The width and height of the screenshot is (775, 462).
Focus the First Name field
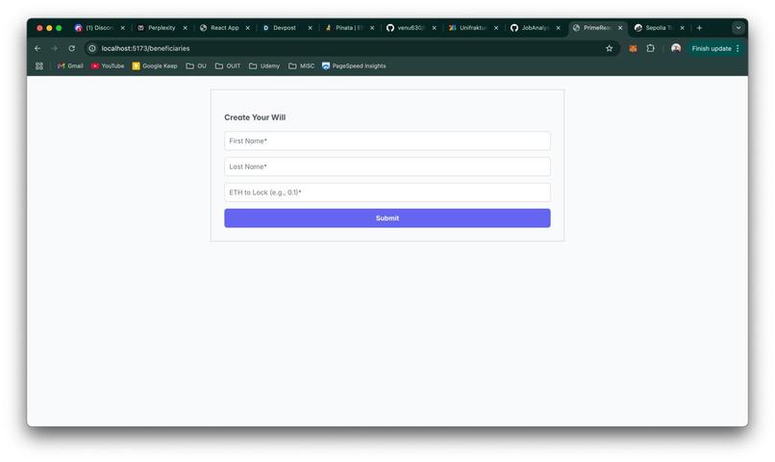click(387, 141)
